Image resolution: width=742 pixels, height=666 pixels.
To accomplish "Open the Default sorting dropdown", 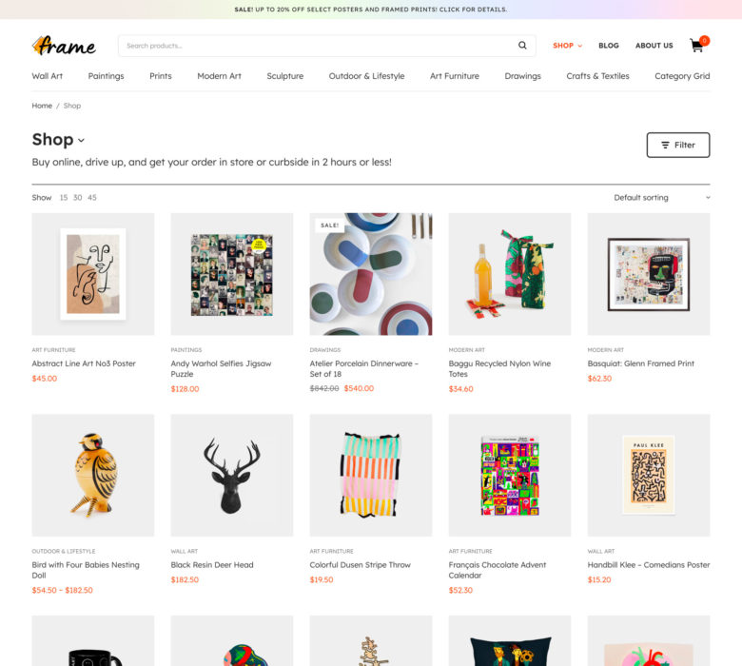I will 661,197.
